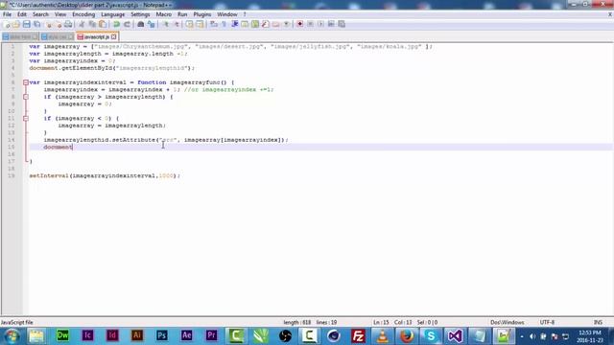Click the Save All toolbar icon

click(37, 24)
